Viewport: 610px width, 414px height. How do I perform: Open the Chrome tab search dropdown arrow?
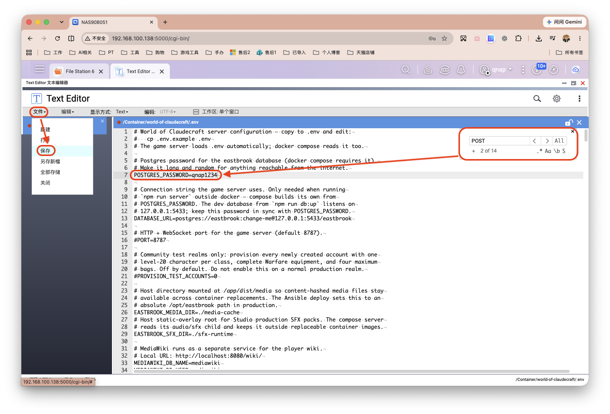coord(62,22)
